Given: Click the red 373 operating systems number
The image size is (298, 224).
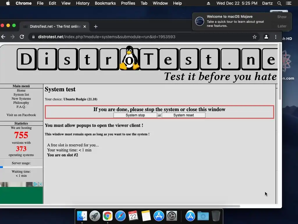Looking at the screenshot, I should pos(21,149).
